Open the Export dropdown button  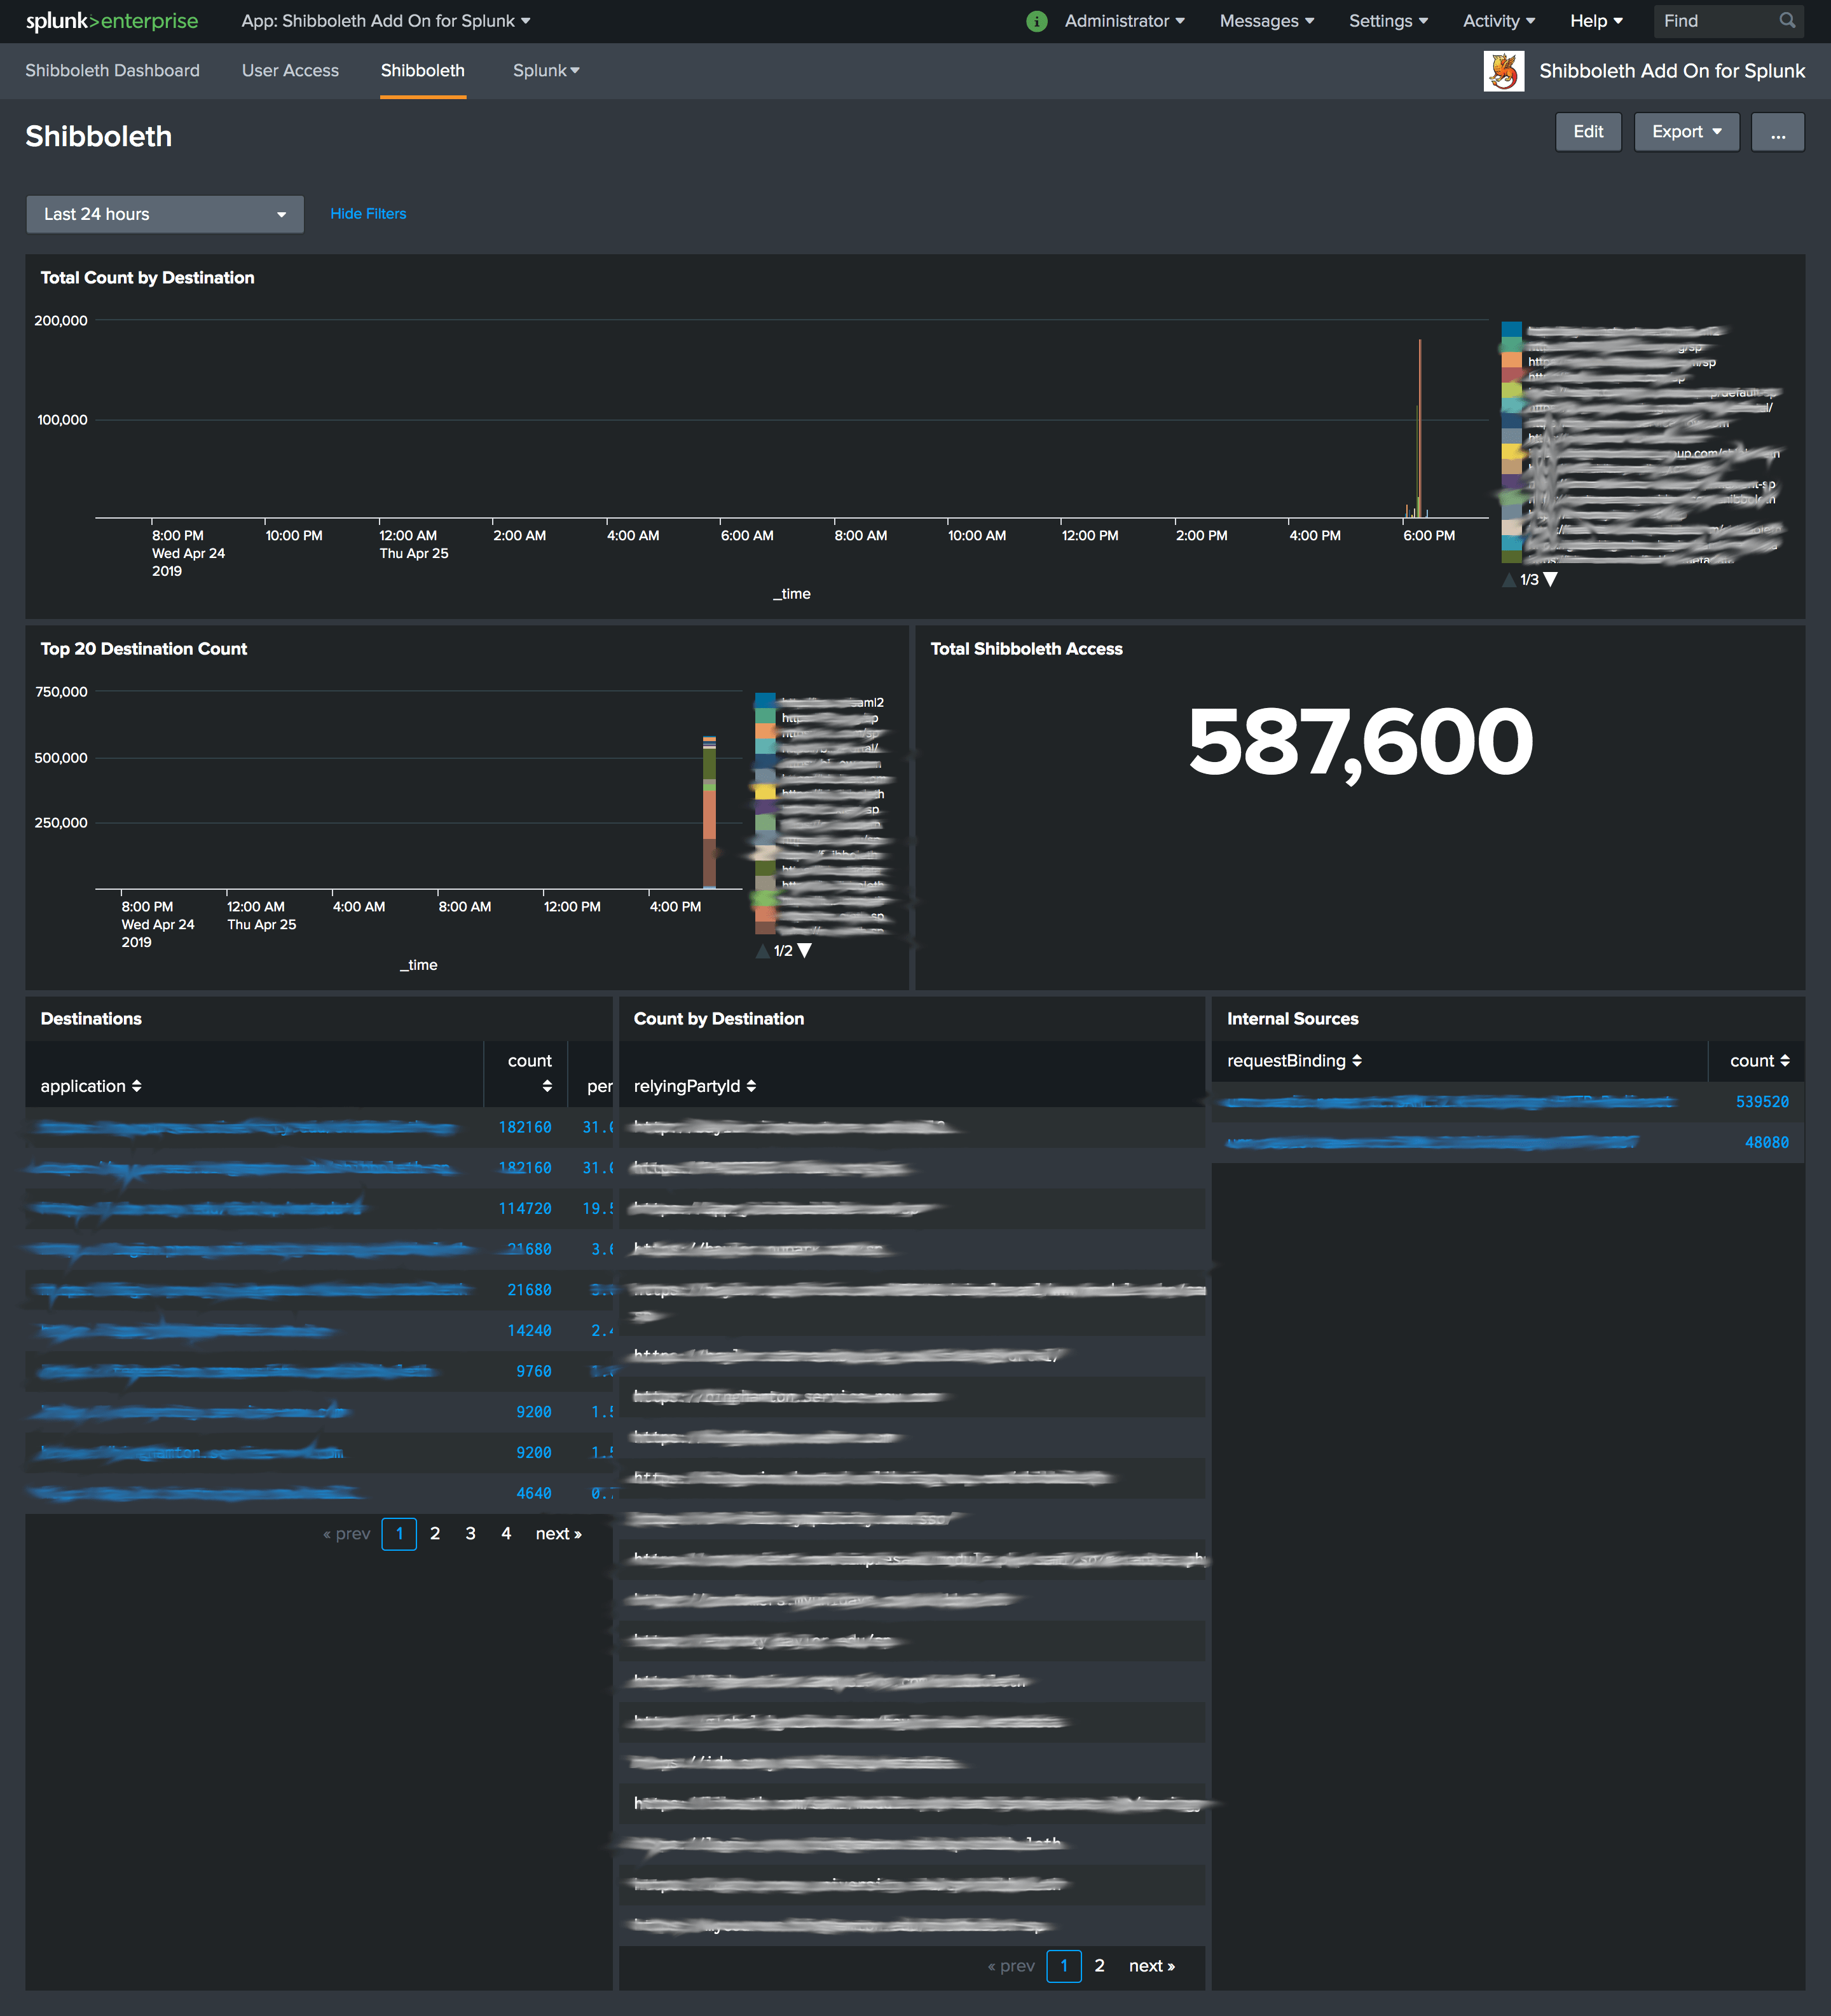click(x=1687, y=132)
